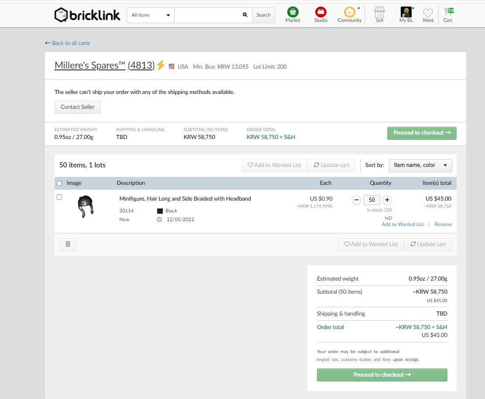This screenshot has height=399, width=485.
Task: Click the seller feedback score (4813)
Action: pos(141,65)
